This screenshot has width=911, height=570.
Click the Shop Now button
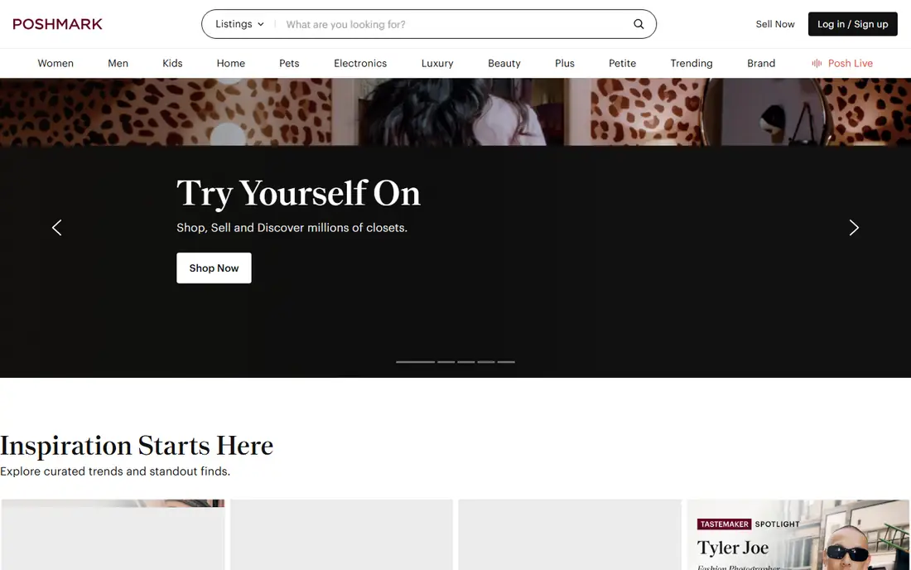click(x=214, y=268)
